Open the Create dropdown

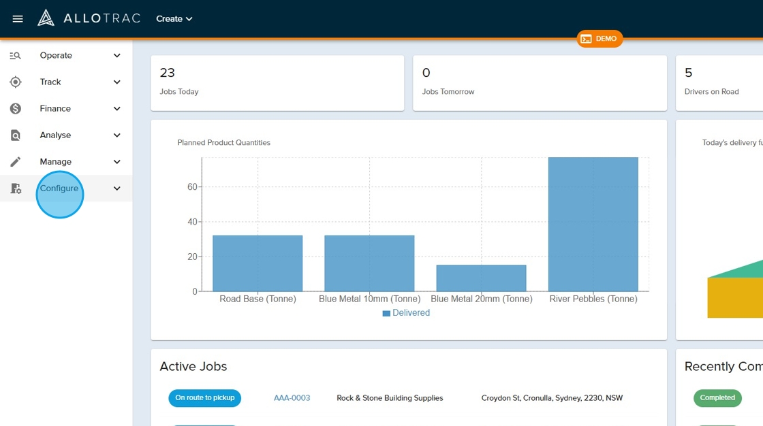174,19
